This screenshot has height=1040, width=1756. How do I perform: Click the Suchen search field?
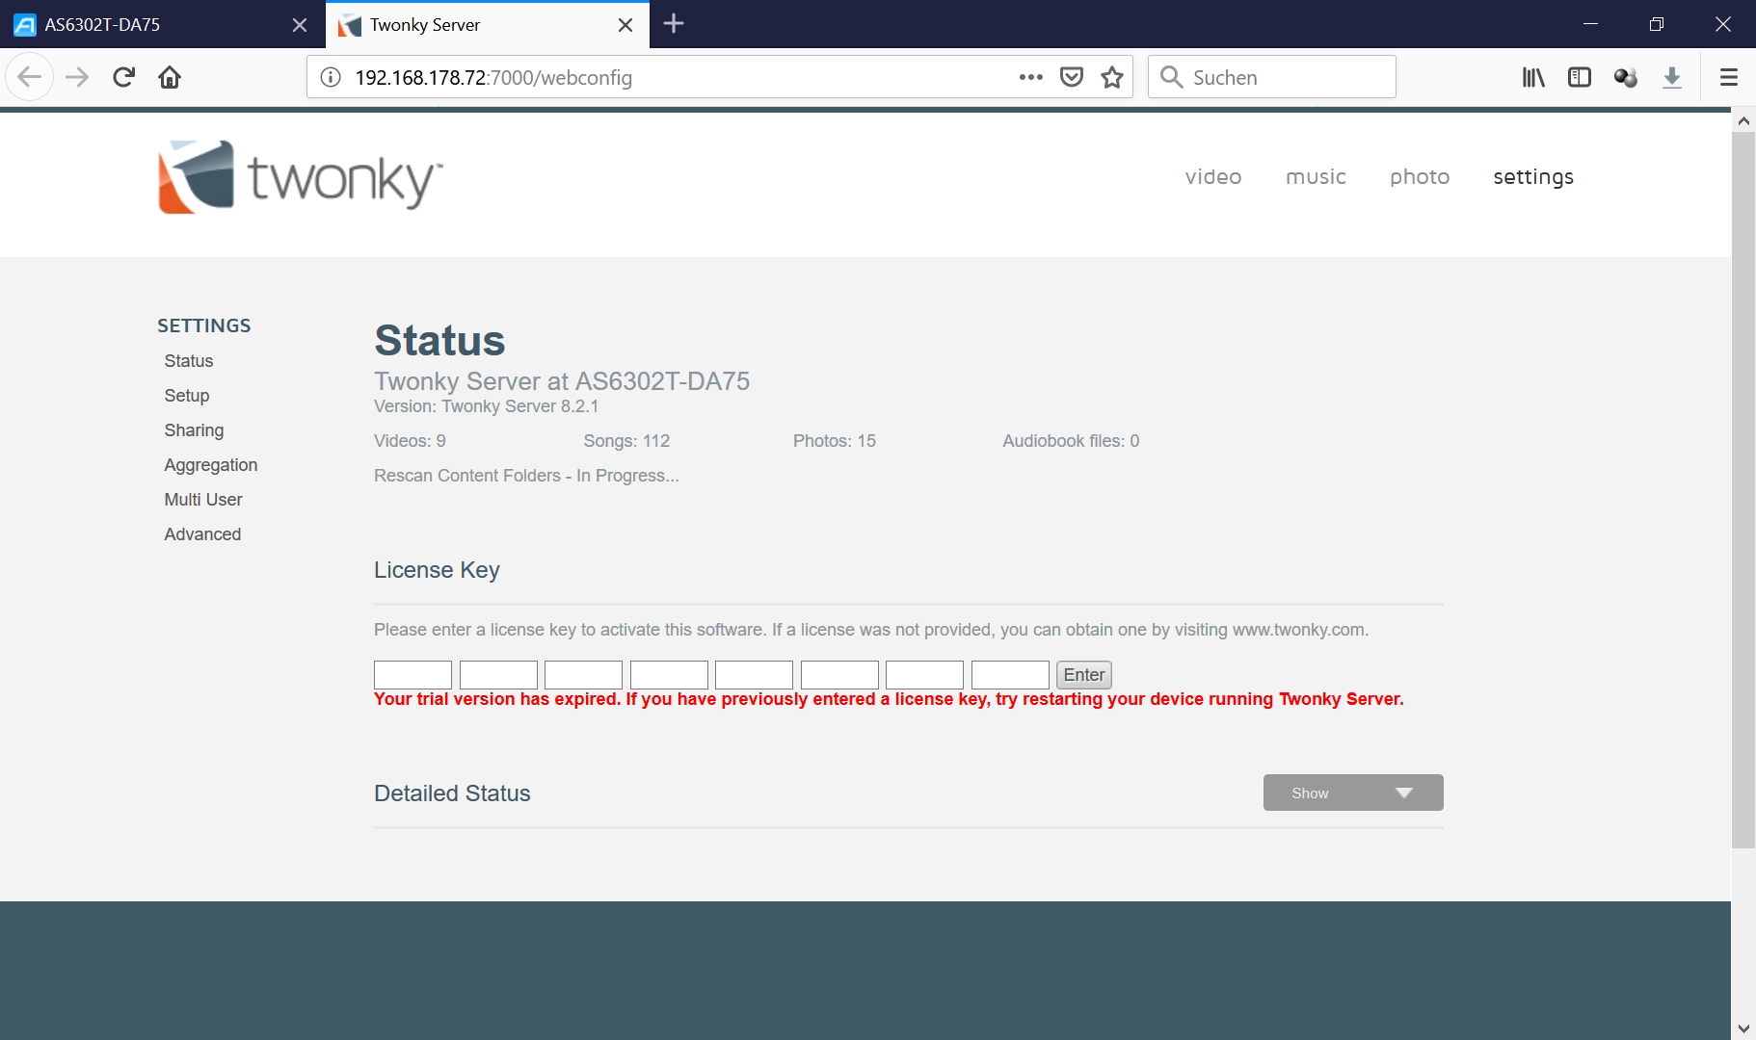point(1272,77)
